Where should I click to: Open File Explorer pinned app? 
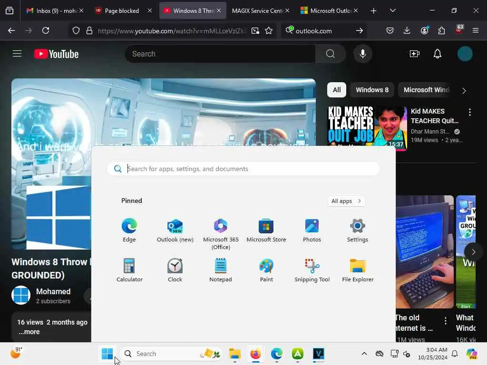click(x=358, y=270)
